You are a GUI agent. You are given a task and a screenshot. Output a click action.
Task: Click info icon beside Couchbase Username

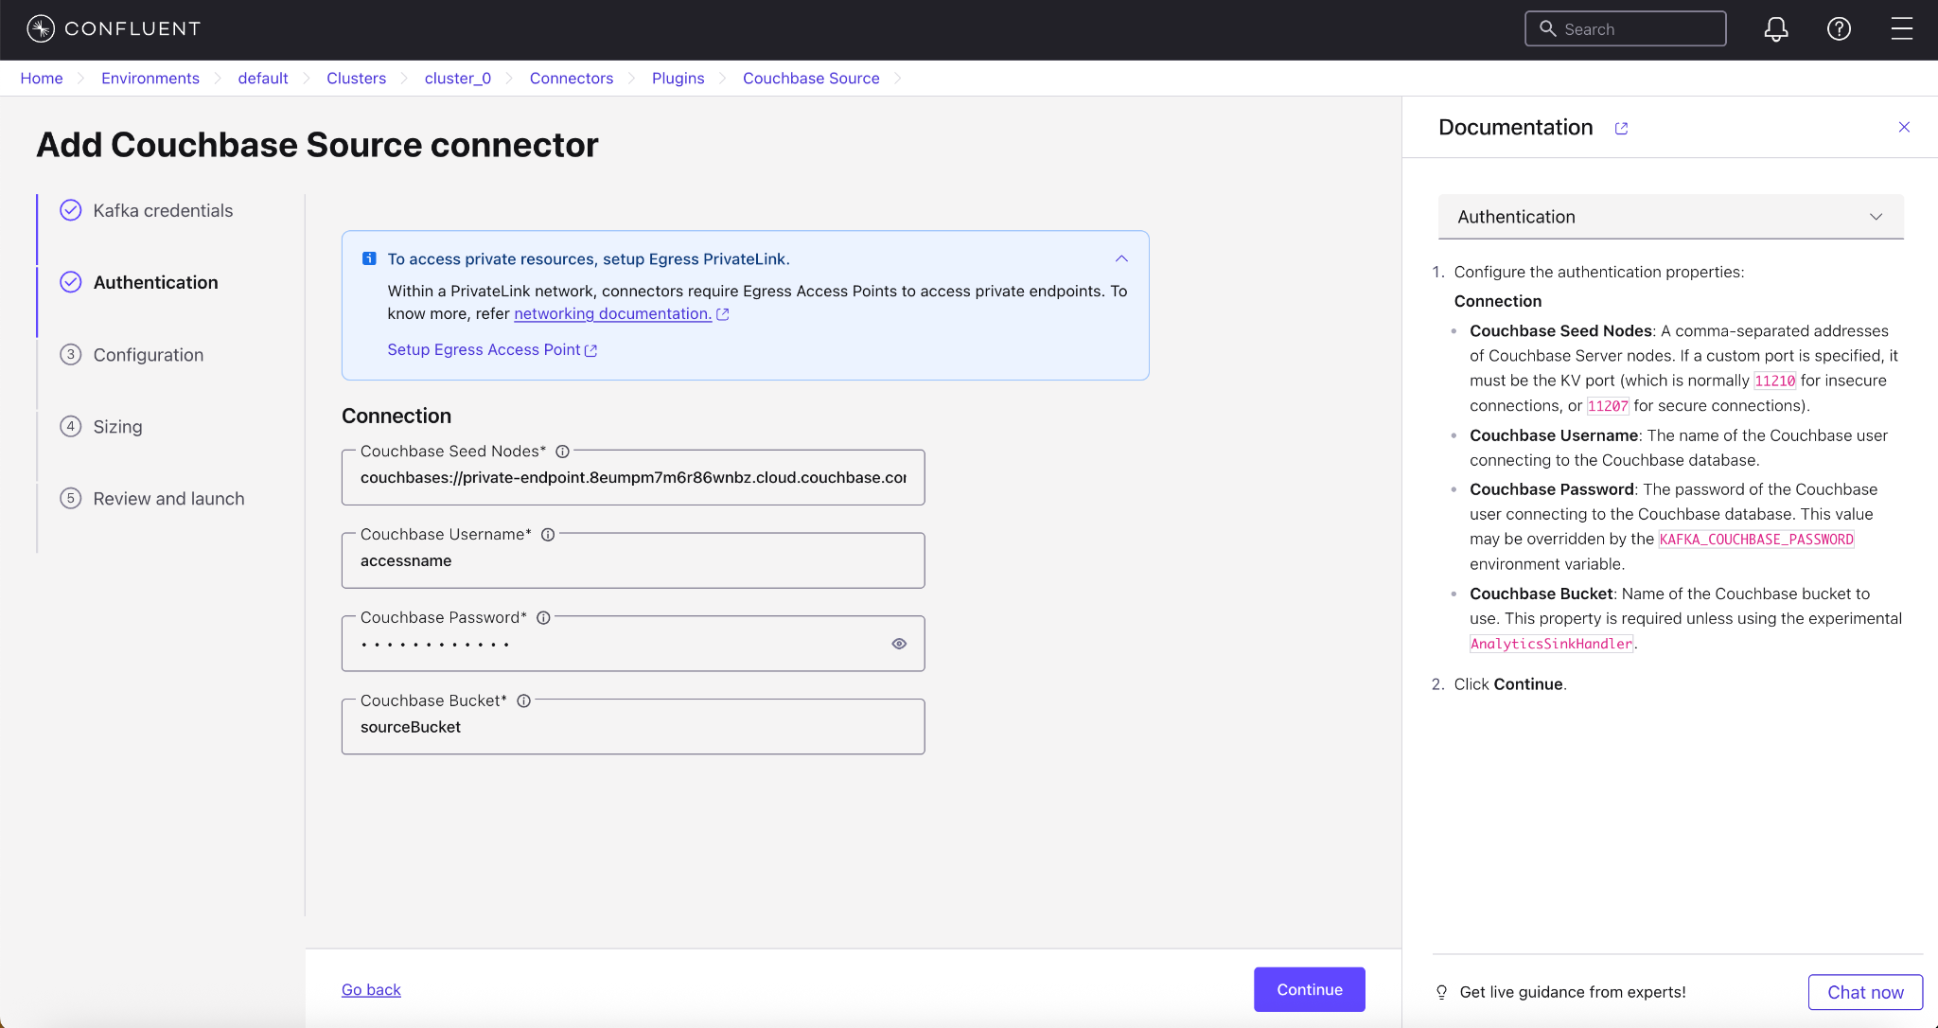pyautogui.click(x=548, y=535)
